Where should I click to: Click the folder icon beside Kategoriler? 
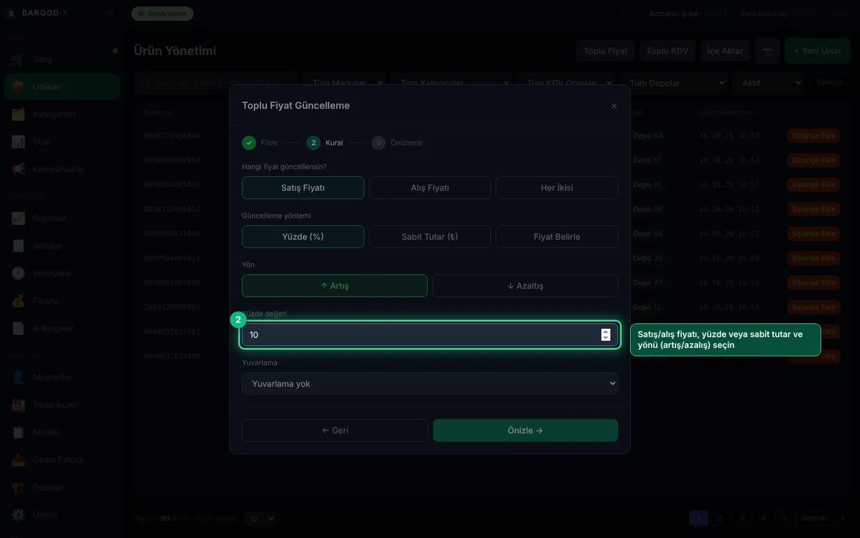tap(19, 114)
